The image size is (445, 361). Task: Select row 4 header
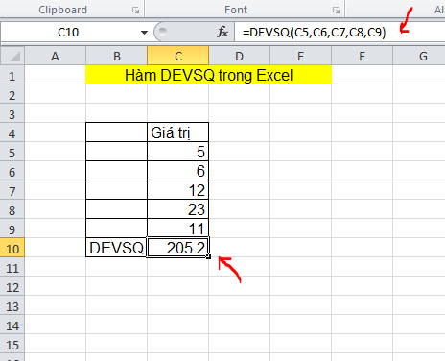(x=12, y=133)
